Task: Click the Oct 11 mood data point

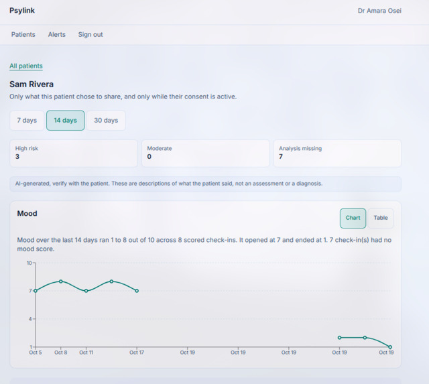Action: pos(86,291)
